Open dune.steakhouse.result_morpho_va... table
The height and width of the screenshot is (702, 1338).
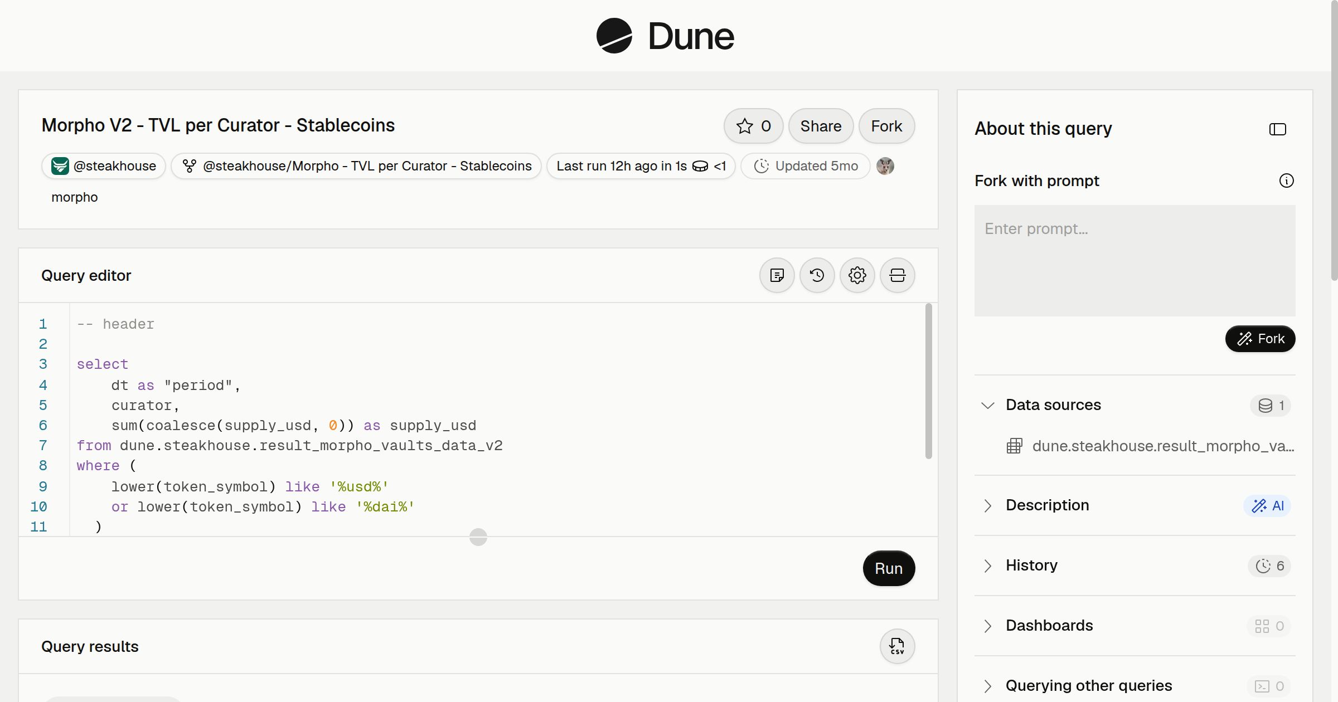click(1151, 446)
